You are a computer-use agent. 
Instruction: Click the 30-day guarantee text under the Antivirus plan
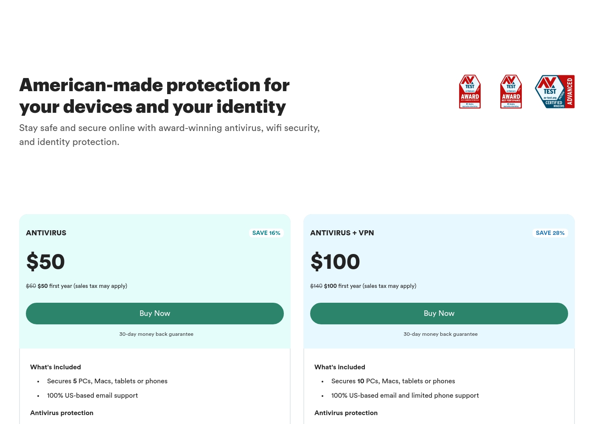156,334
